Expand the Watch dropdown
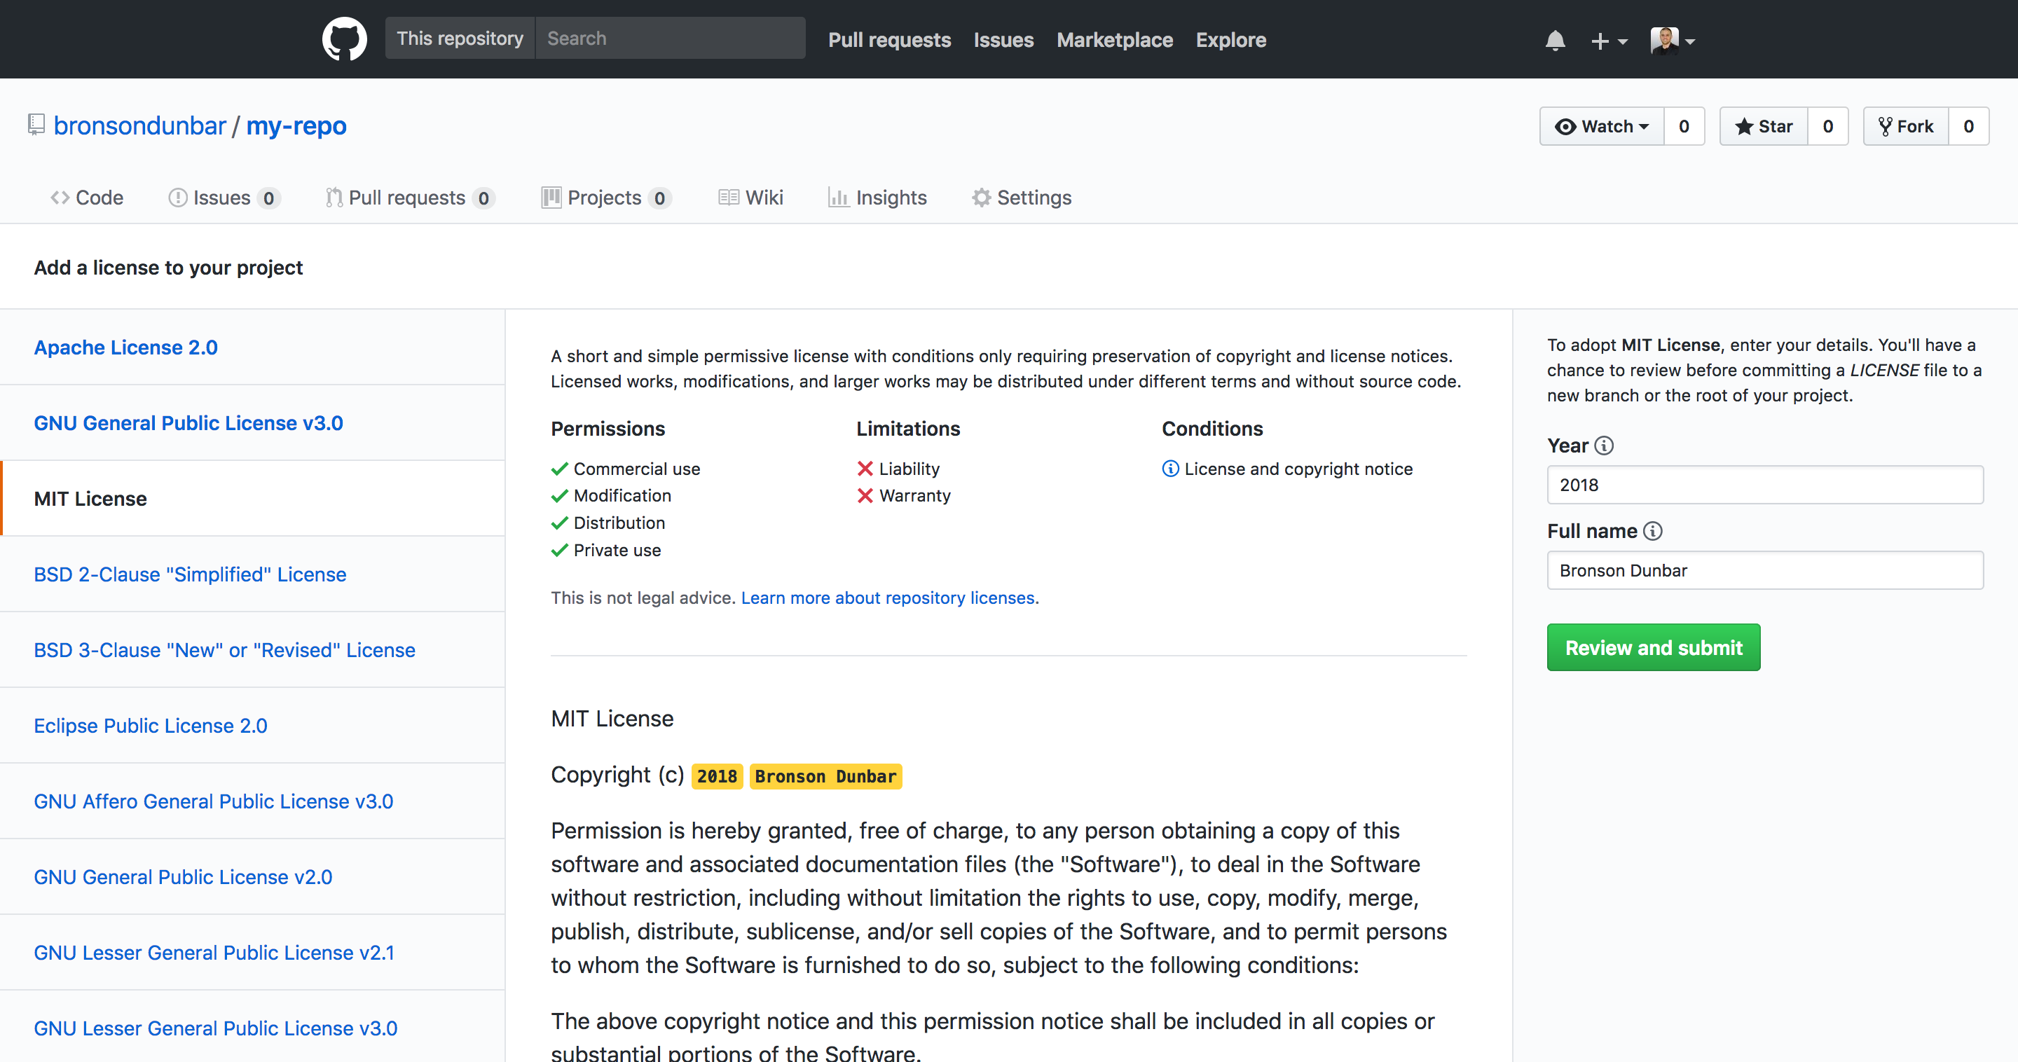This screenshot has width=2018, height=1062. pos(1602,126)
